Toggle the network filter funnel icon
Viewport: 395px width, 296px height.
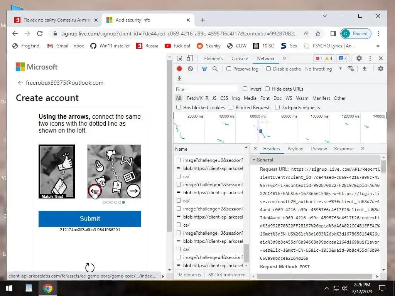(x=204, y=69)
